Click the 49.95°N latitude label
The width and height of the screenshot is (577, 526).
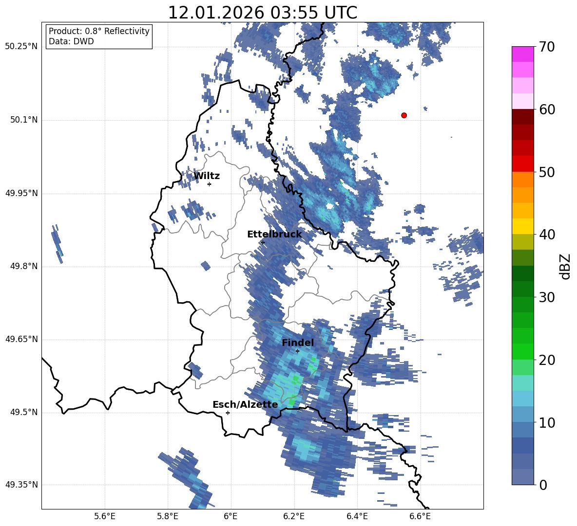point(21,193)
